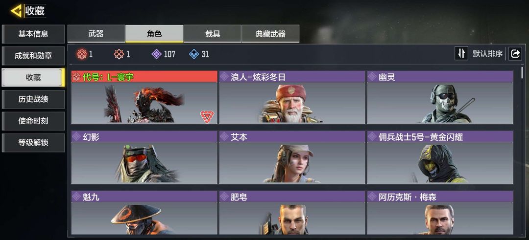This screenshot has width=529, height=240.
Task: Toggle the sort order arrows icon
Action: pyautogui.click(x=461, y=53)
